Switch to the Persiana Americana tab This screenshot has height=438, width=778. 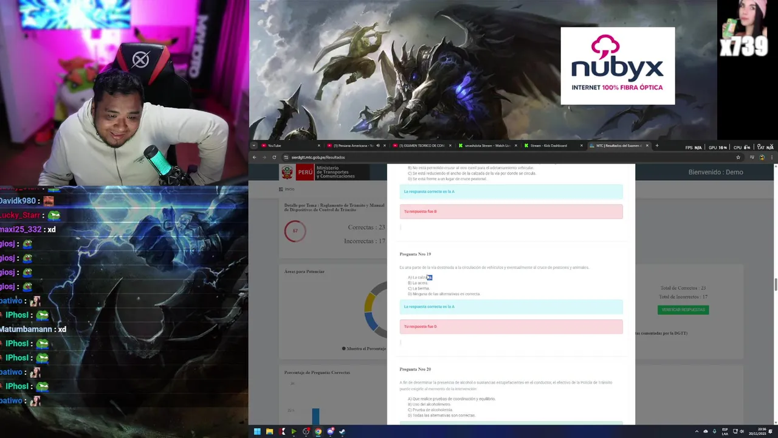tap(356, 145)
